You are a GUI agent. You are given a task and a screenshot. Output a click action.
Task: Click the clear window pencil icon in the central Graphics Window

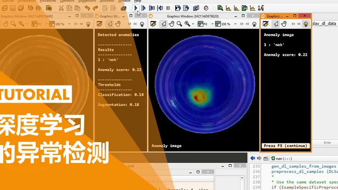point(154,24)
